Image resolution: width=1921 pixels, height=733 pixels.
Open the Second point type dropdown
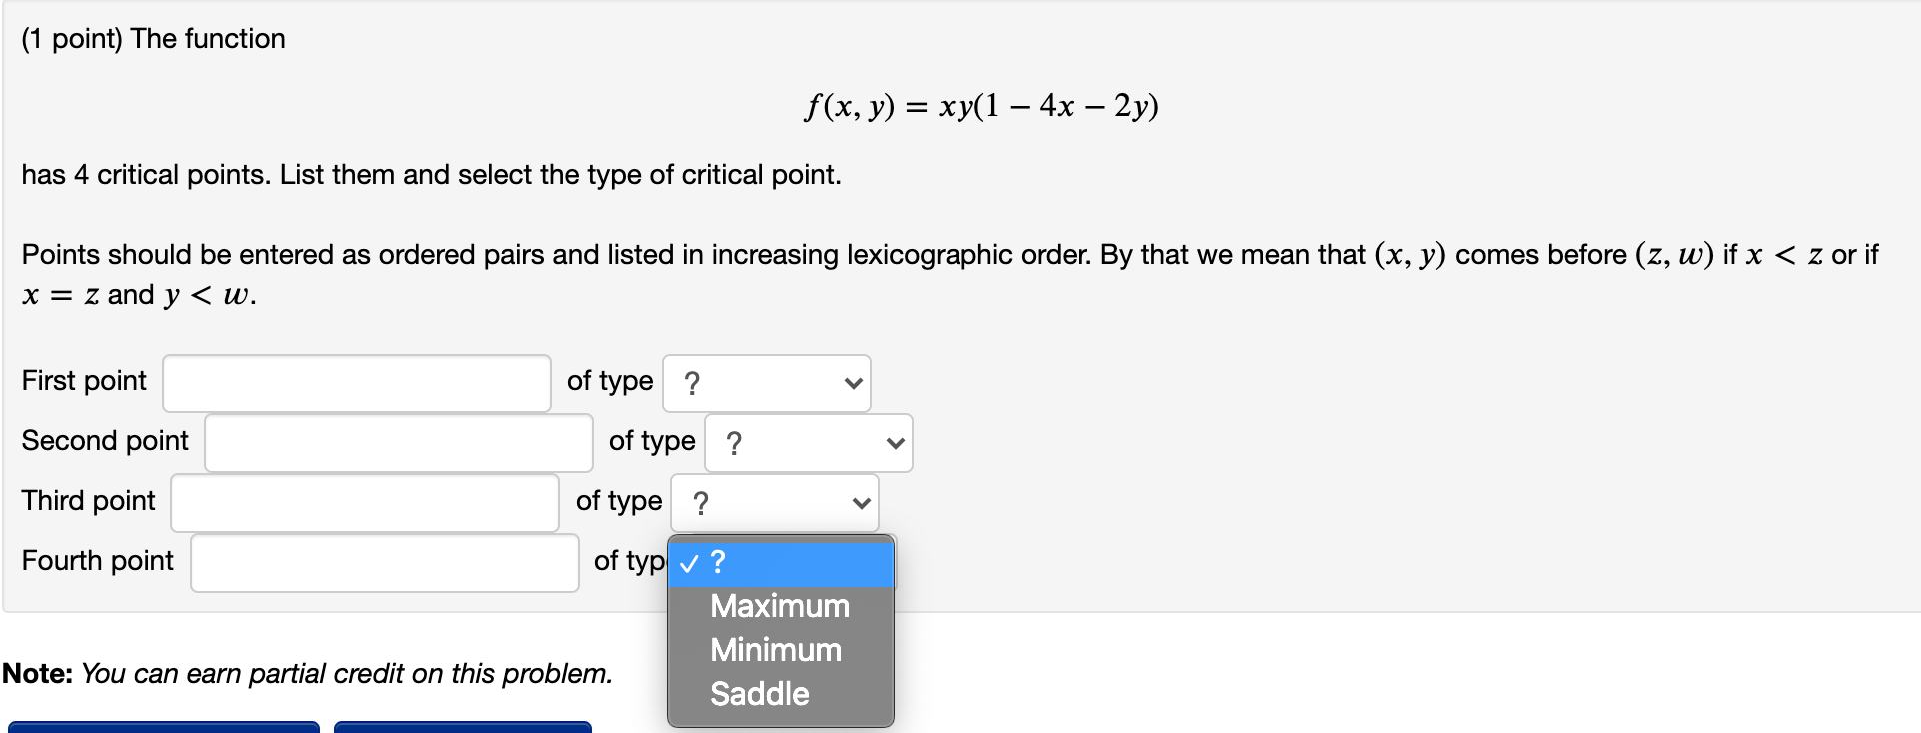pyautogui.click(x=808, y=442)
